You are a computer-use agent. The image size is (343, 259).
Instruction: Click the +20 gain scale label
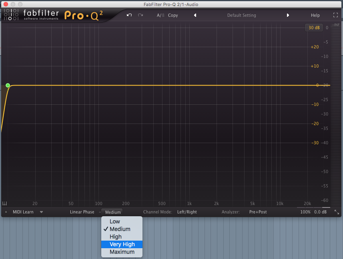[315, 47]
